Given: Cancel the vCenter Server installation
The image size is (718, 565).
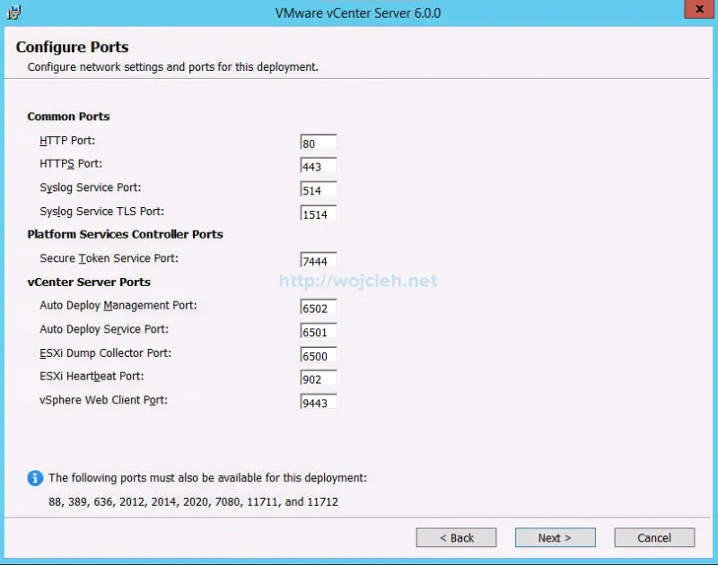Looking at the screenshot, I should click(653, 537).
